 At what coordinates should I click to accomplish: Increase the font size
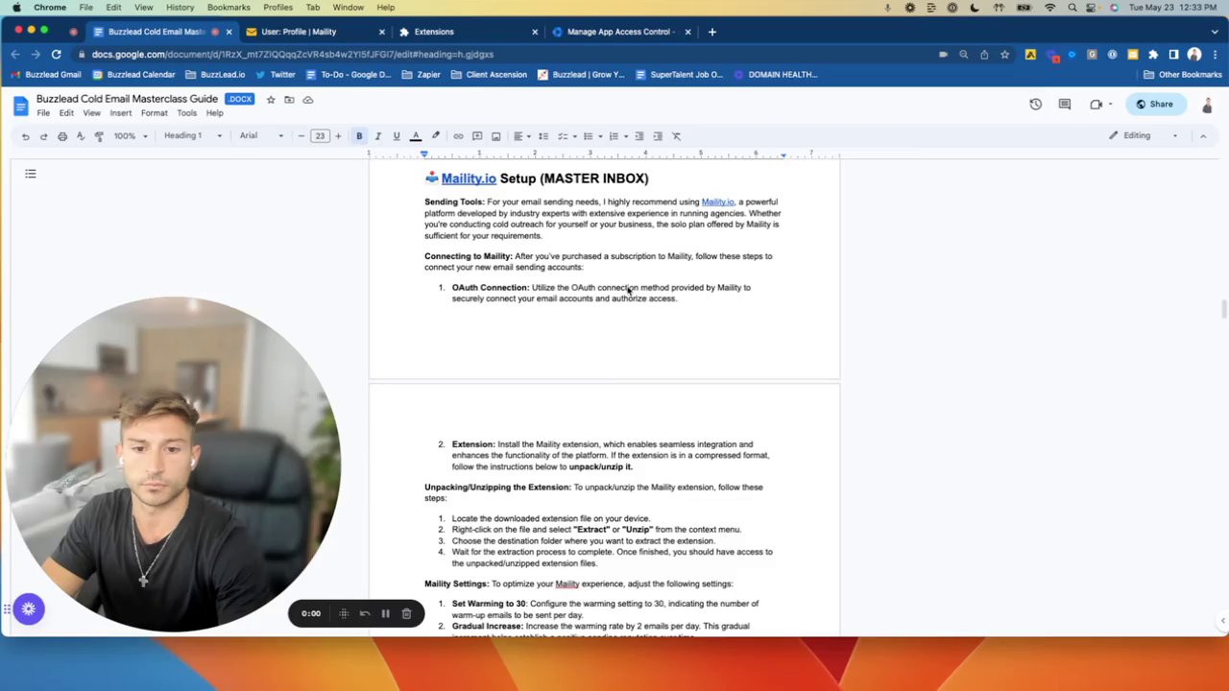(338, 136)
